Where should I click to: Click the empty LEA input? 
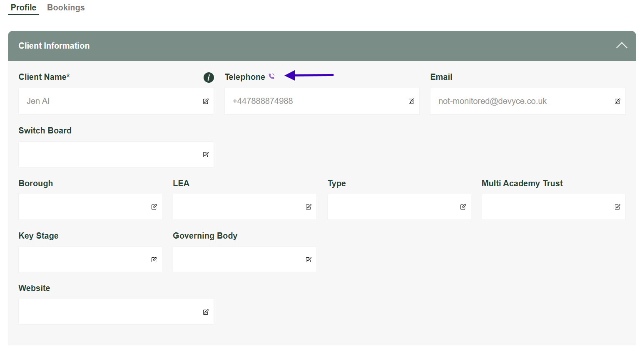[245, 207]
